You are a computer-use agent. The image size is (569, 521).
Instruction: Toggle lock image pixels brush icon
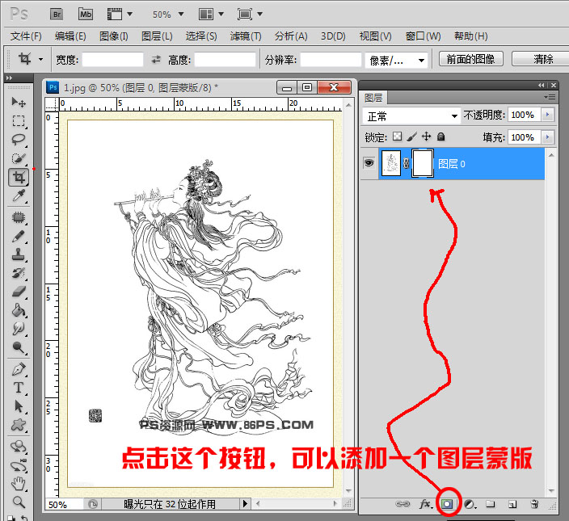coord(412,137)
